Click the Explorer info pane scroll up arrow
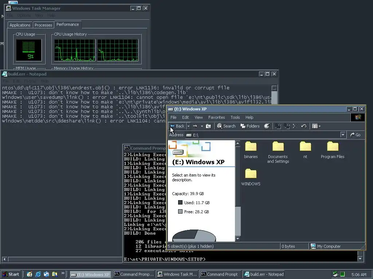 click(237, 143)
